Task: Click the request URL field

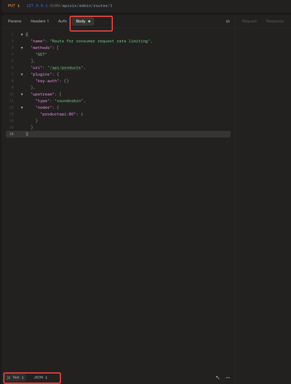Action: pyautogui.click(x=69, y=6)
